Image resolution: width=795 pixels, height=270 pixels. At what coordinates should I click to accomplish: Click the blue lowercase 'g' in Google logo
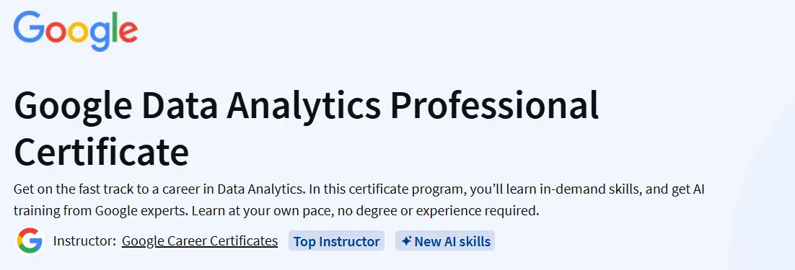point(103,36)
